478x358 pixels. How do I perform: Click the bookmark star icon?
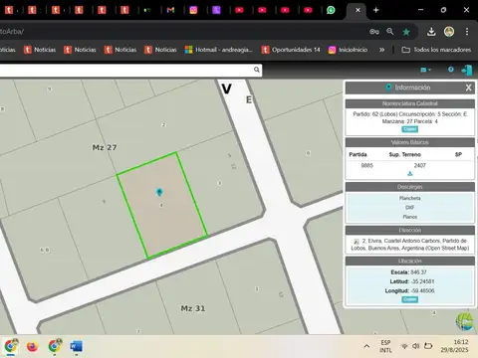click(x=406, y=32)
